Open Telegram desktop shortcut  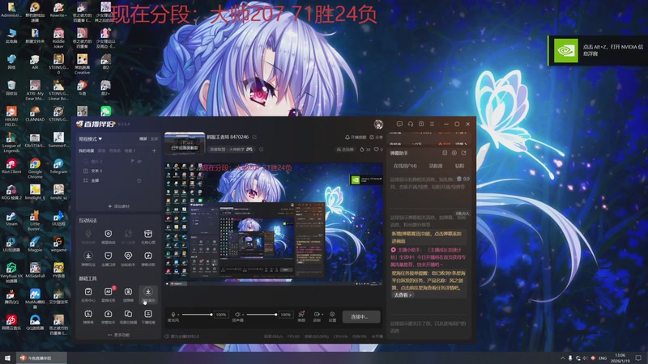pos(58,166)
